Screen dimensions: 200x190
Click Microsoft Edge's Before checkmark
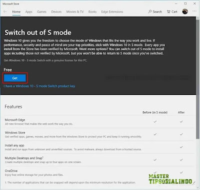[x=155, y=122]
